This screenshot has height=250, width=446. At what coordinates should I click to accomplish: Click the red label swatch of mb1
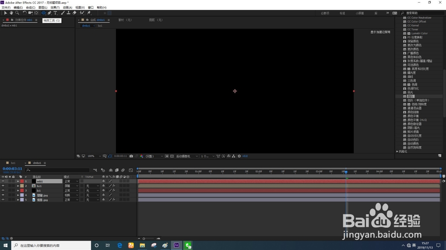coord(22,181)
